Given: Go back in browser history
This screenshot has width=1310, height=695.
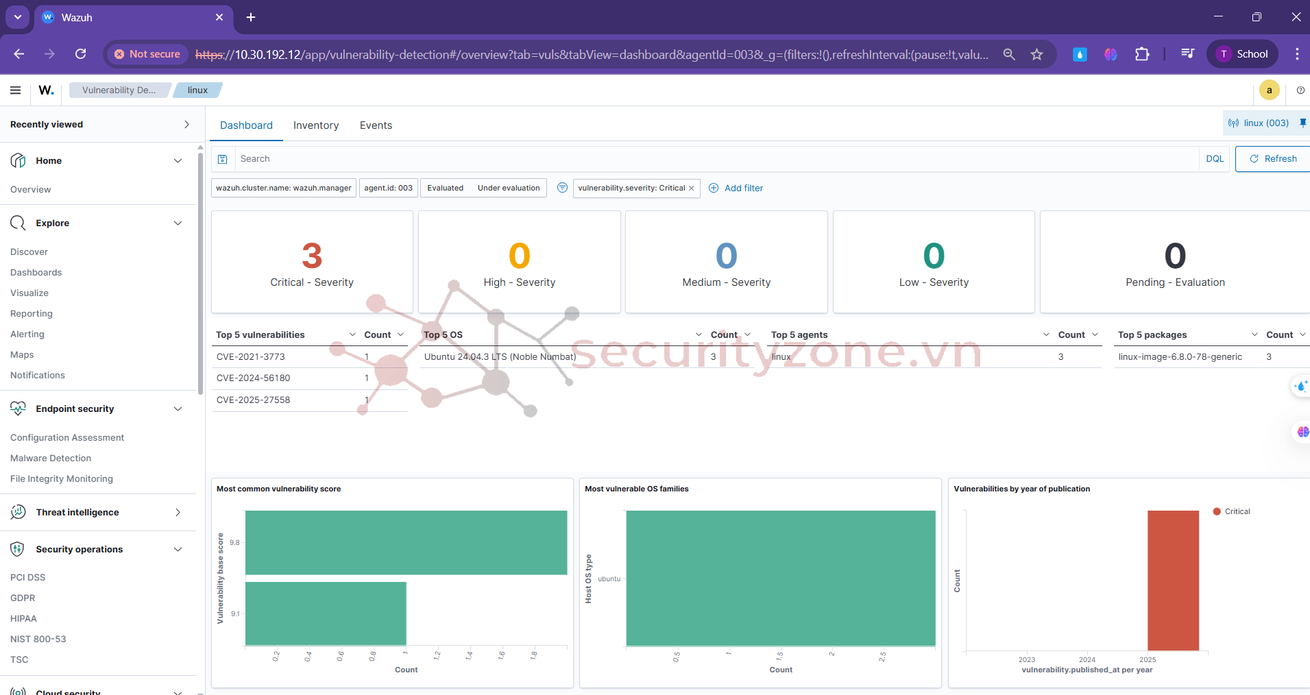Looking at the screenshot, I should click(19, 53).
